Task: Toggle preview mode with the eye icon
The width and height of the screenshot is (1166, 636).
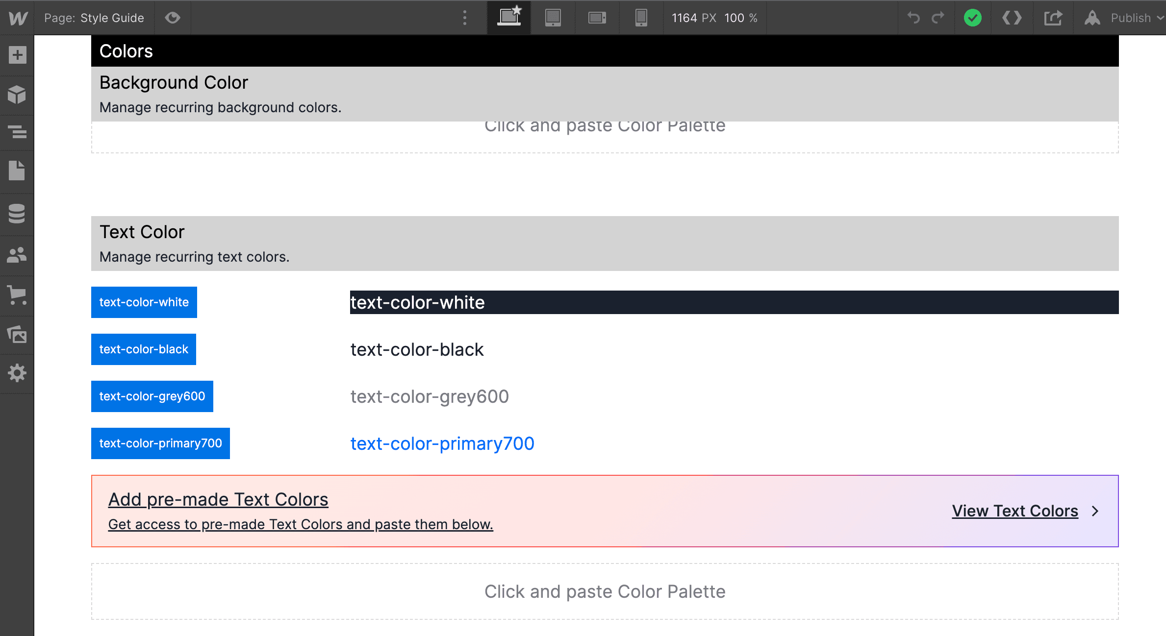Action: 173,18
